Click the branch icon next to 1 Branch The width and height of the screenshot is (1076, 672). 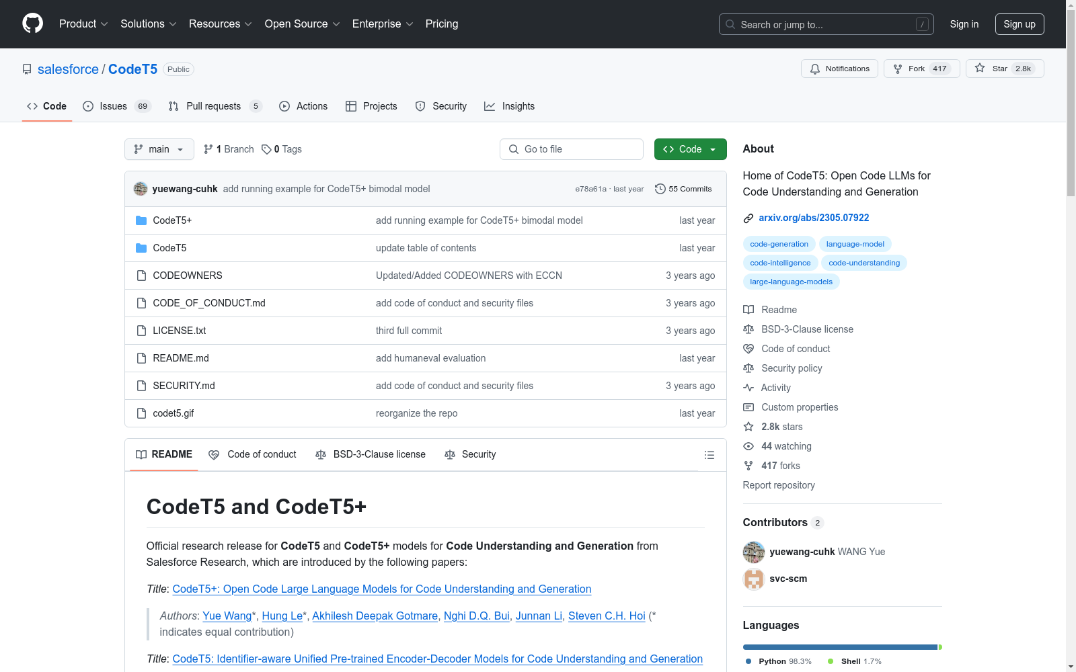click(208, 149)
